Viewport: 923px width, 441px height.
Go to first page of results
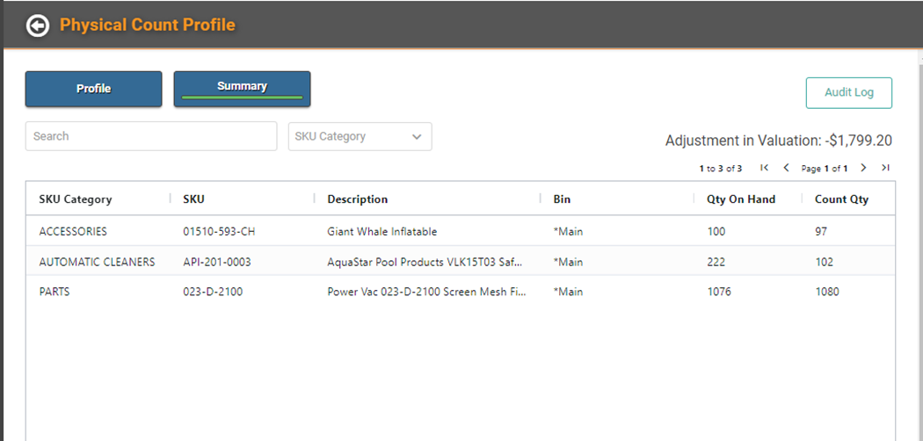pyautogui.click(x=765, y=168)
